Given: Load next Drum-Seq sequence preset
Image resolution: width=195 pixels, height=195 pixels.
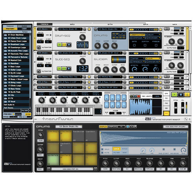Looking at the screenshot, I should pos(85,29).
